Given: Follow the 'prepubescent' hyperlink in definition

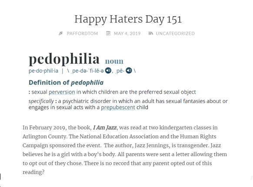Looking at the screenshot, I should point(118,108).
